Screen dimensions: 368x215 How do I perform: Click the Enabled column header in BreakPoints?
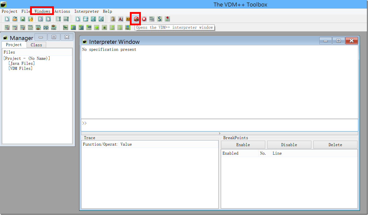coord(240,153)
